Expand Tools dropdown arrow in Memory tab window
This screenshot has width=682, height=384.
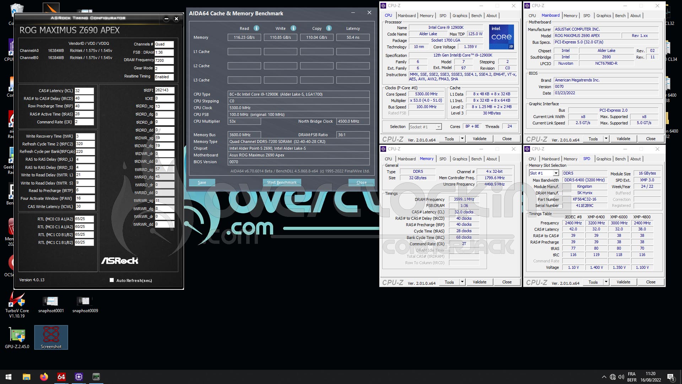462,282
